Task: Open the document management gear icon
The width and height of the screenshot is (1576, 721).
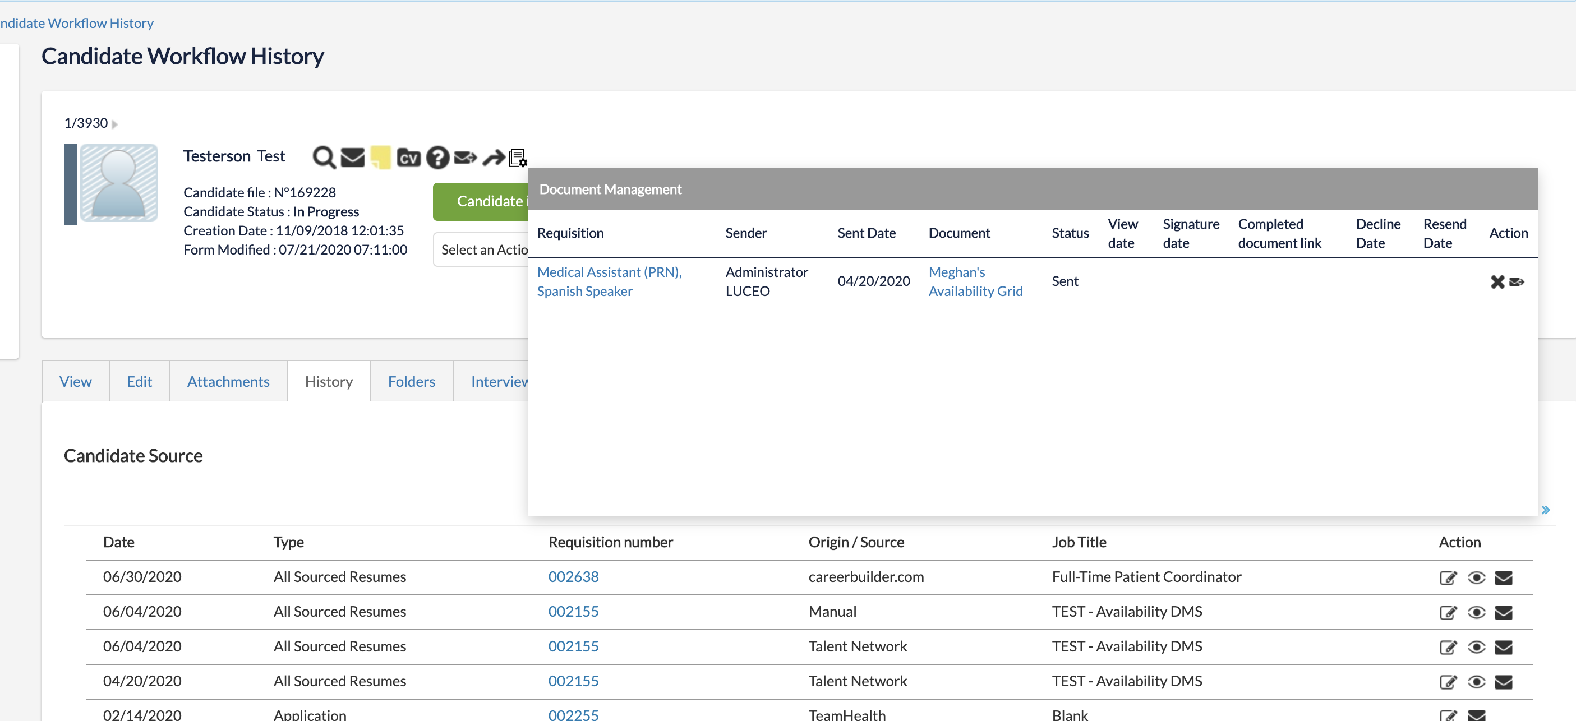Action: 518,158
